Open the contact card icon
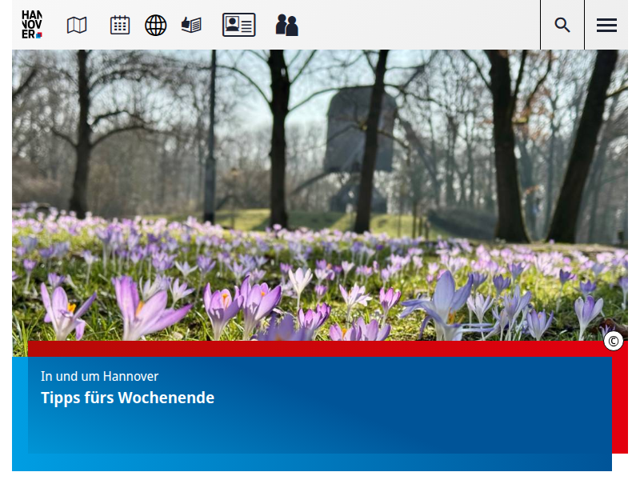 point(238,25)
